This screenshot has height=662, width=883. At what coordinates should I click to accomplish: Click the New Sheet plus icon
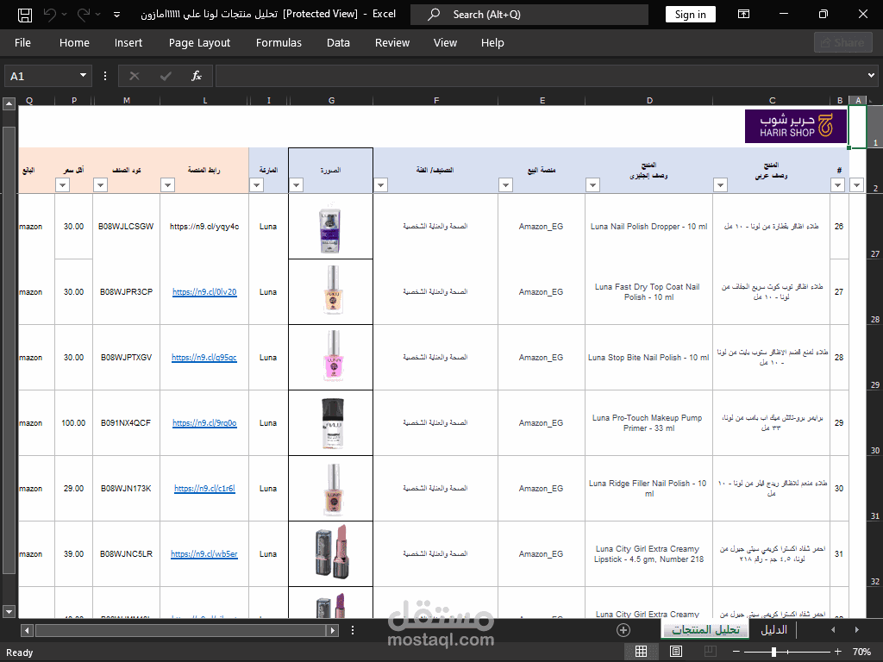coord(623,630)
